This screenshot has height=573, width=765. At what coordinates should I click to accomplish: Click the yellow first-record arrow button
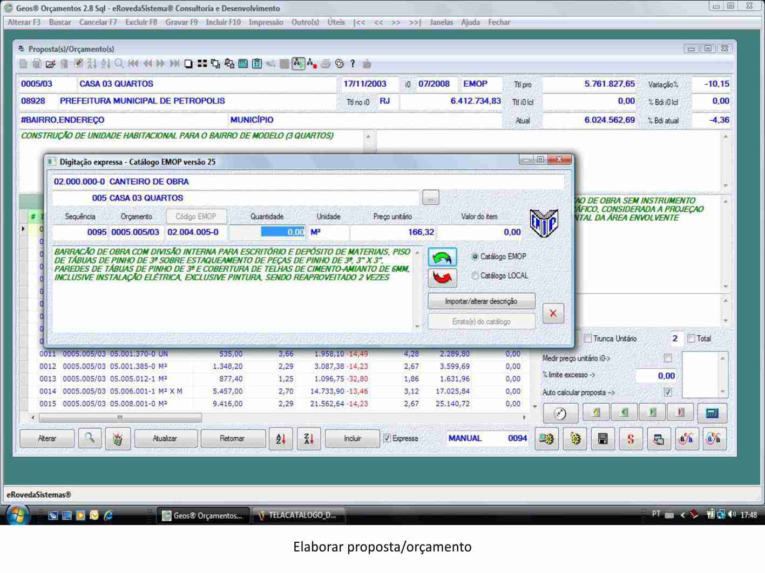[x=595, y=413]
